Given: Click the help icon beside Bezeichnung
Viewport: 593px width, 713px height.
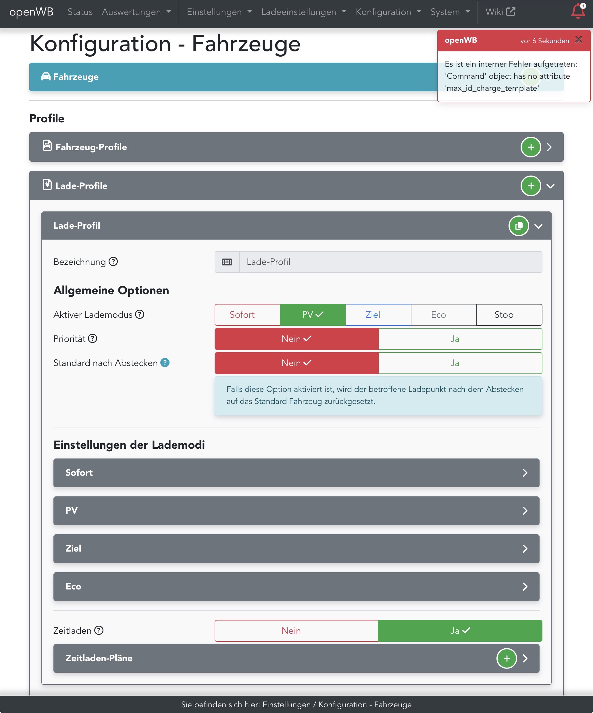Looking at the screenshot, I should tap(113, 261).
